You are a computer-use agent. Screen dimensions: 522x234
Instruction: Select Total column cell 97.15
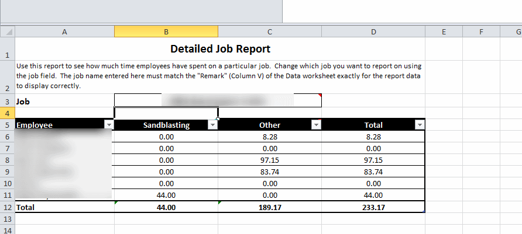coord(373,160)
